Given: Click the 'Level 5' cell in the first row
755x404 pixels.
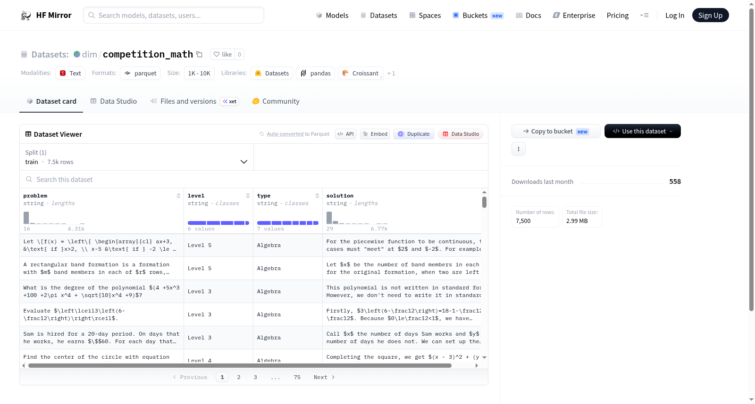Looking at the screenshot, I should 218,245.
